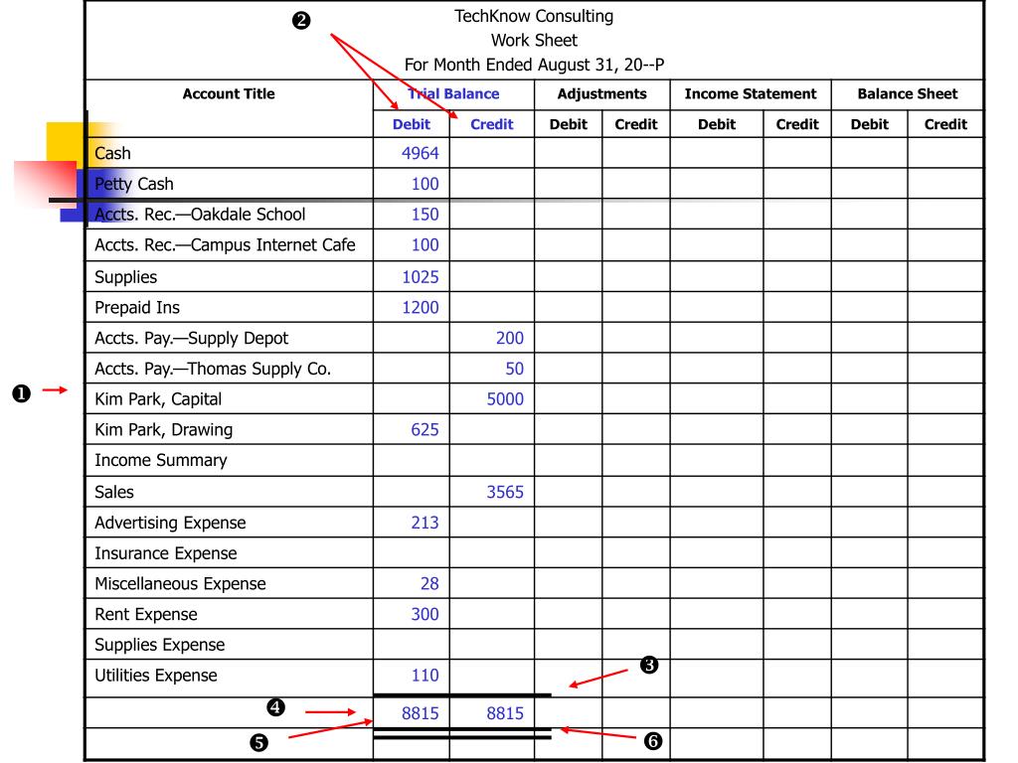This screenshot has height=763, width=1018.
Task: Select the 'Insurance Expense' account title
Action: [x=166, y=553]
